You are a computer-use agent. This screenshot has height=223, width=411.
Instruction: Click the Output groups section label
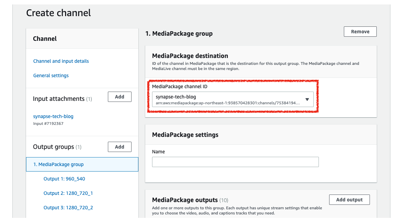pyautogui.click(x=53, y=147)
